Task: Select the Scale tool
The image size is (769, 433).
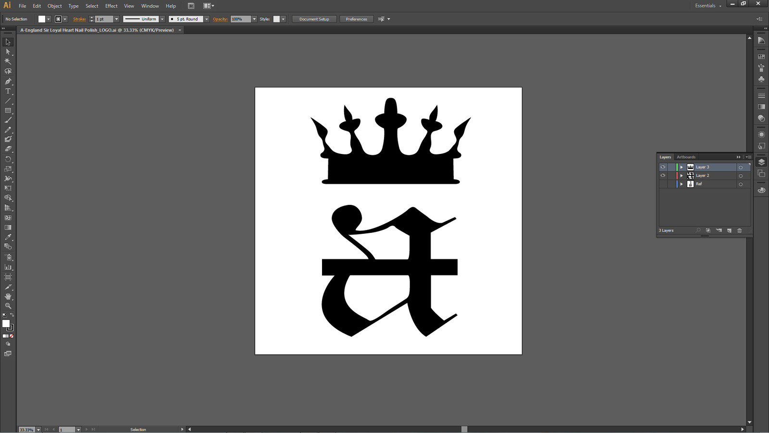Action: (x=8, y=169)
